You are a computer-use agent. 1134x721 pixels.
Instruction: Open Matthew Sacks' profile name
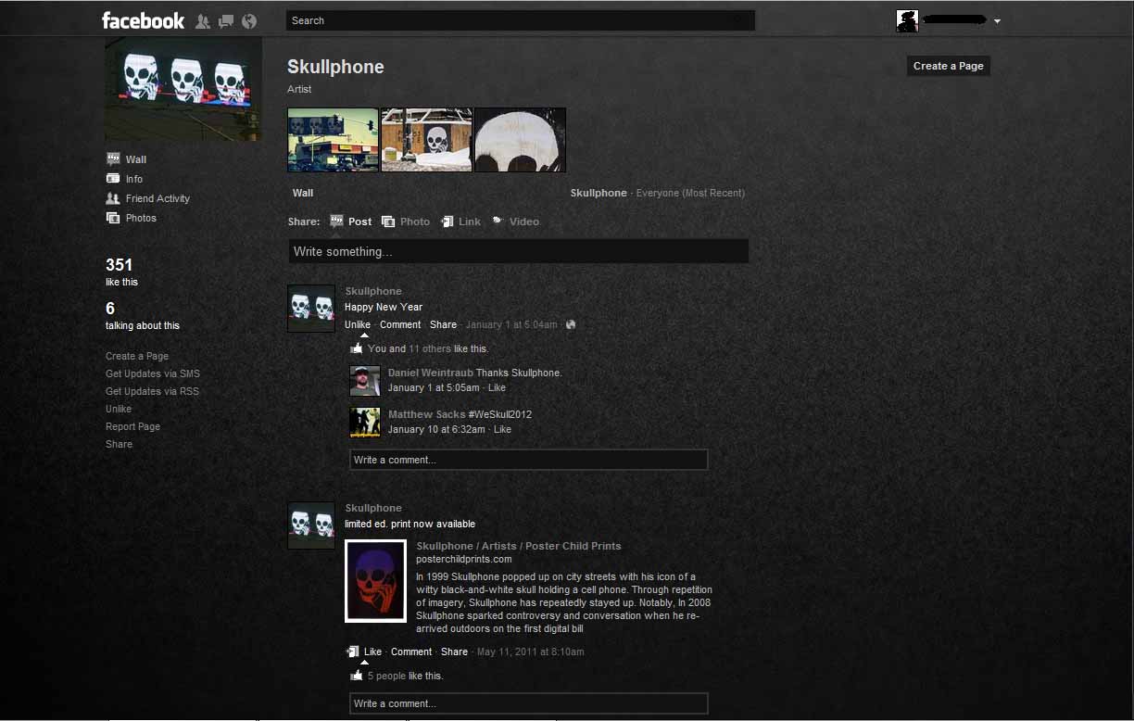(426, 414)
